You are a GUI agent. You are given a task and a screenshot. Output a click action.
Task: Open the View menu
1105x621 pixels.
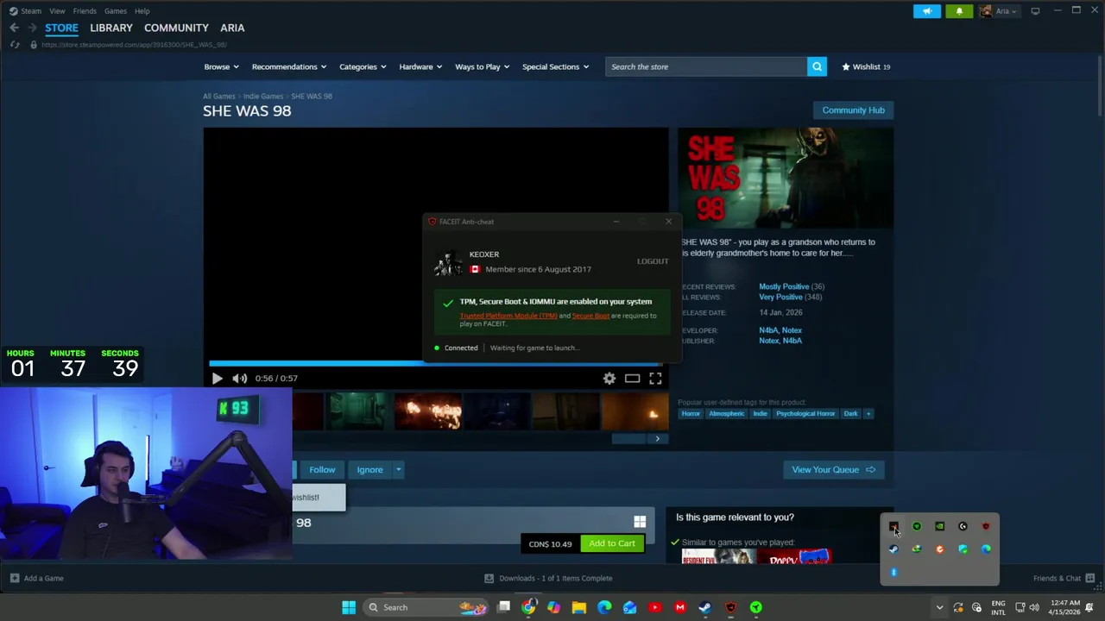point(57,11)
